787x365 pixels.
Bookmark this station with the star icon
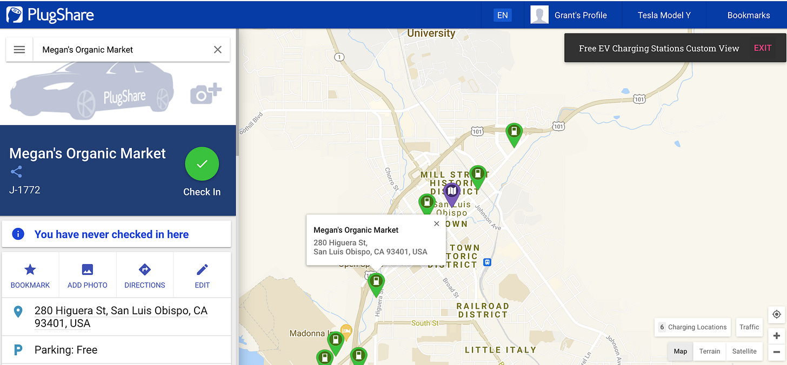point(30,275)
